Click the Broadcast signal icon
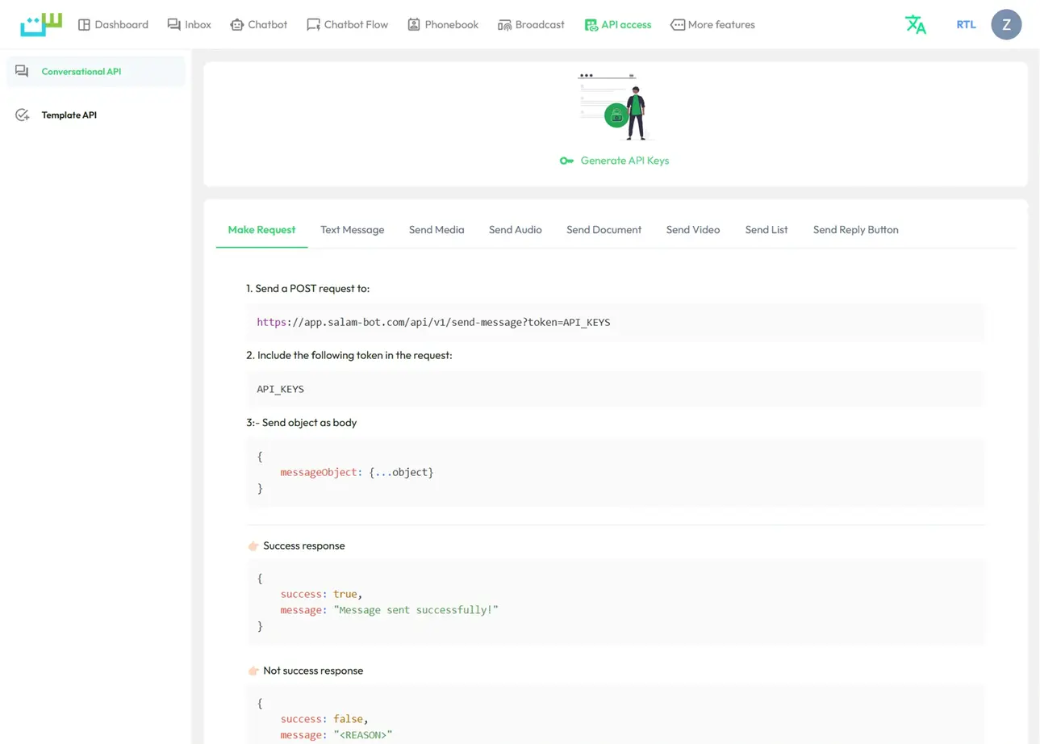Viewport: 1040px width, 744px height. [x=504, y=25]
